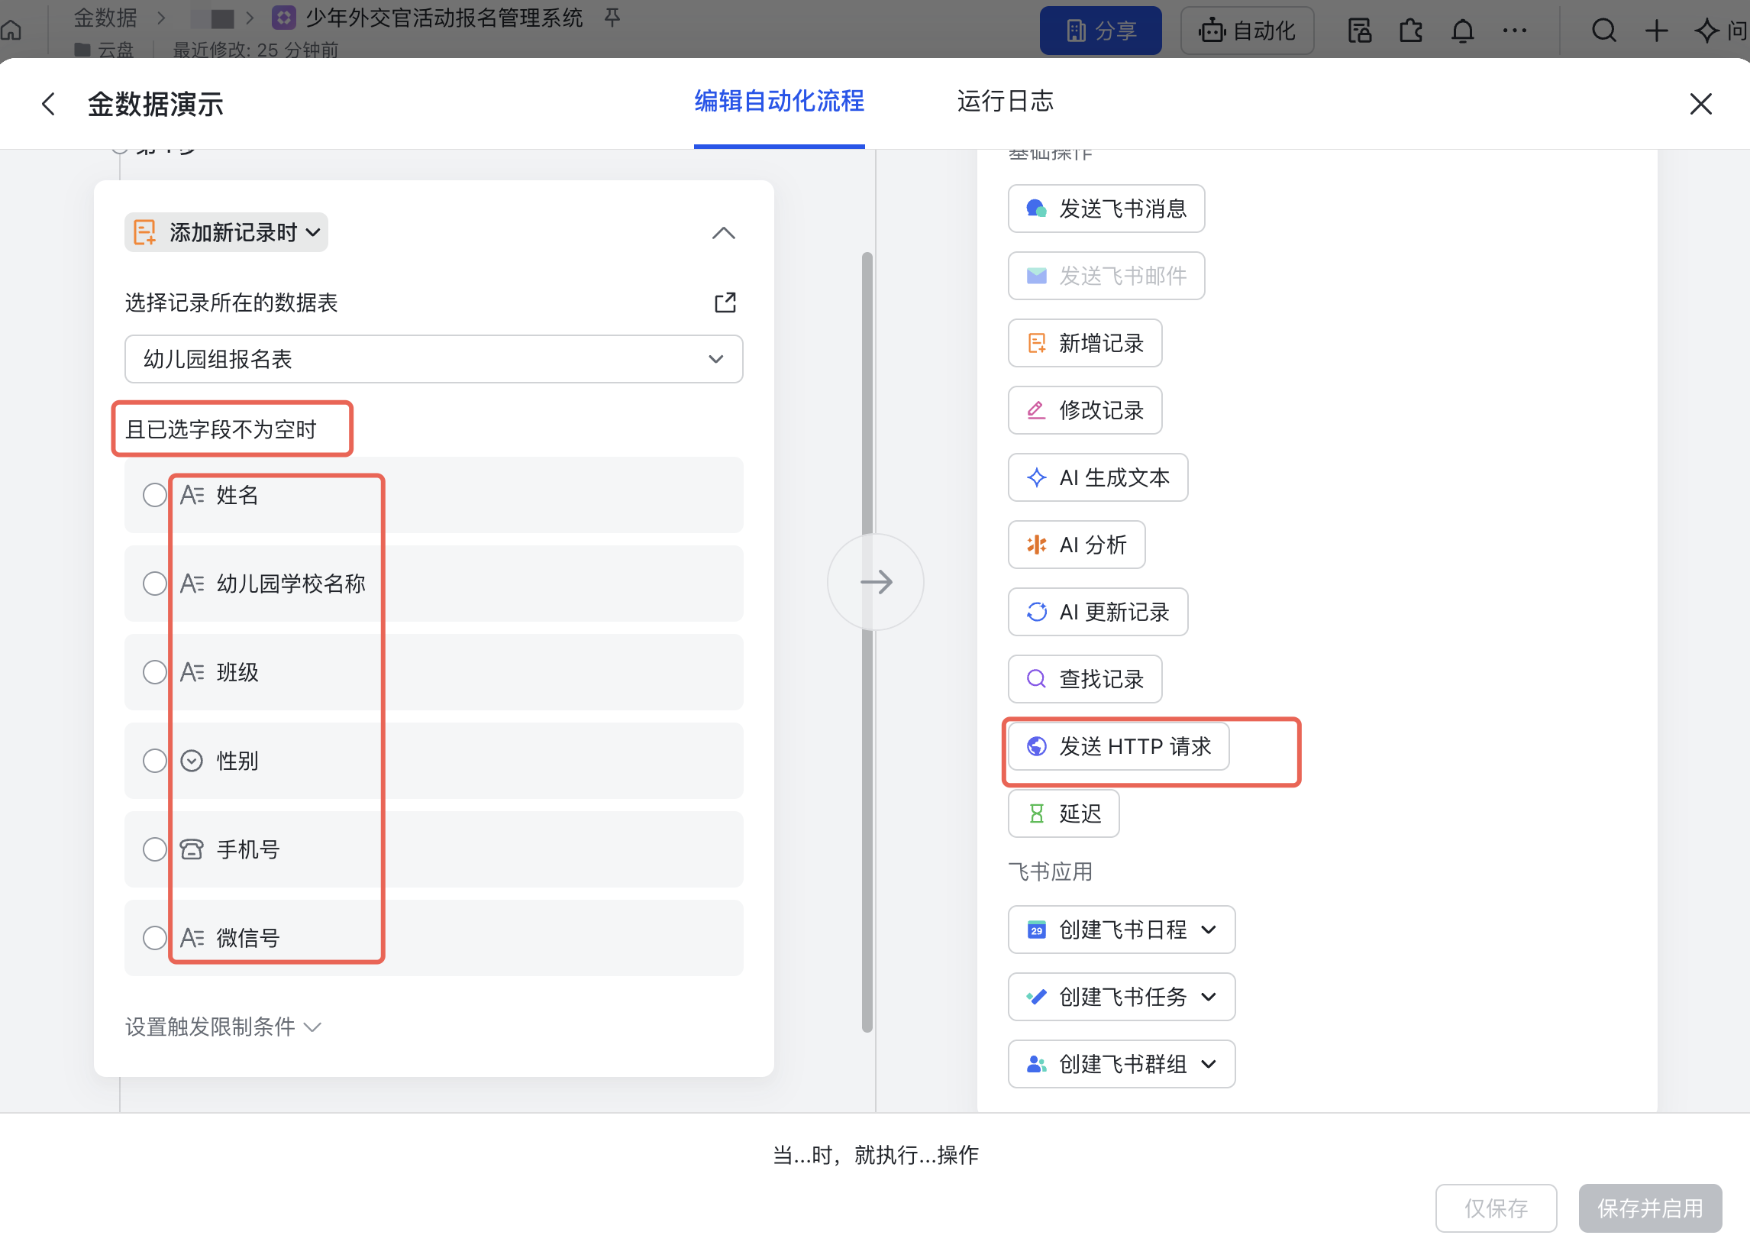Click the pin icon next to system title

(x=612, y=17)
